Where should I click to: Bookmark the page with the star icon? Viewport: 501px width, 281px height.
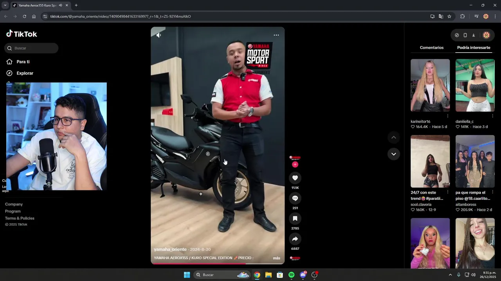[x=449, y=16]
